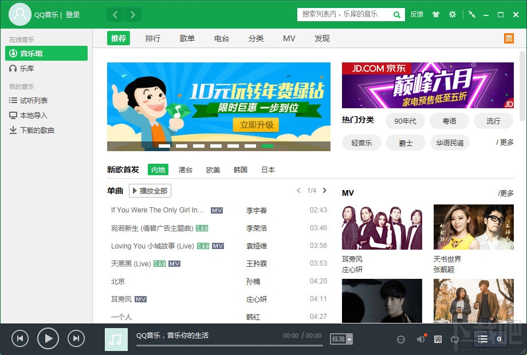Select the 轻音乐 category tag
The height and width of the screenshot is (355, 527).
pos(361,143)
